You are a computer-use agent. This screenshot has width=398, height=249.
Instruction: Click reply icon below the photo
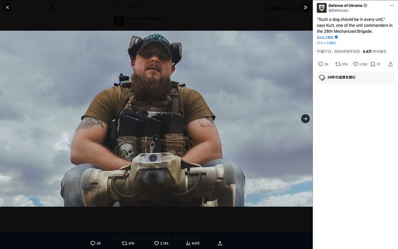click(93, 243)
